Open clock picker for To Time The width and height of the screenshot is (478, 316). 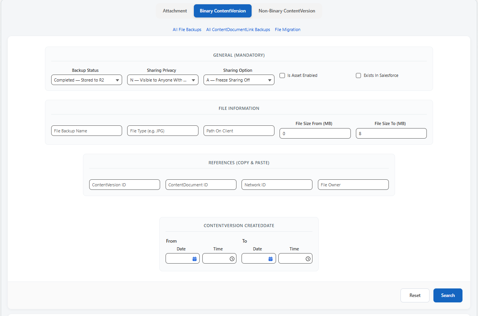click(308, 259)
